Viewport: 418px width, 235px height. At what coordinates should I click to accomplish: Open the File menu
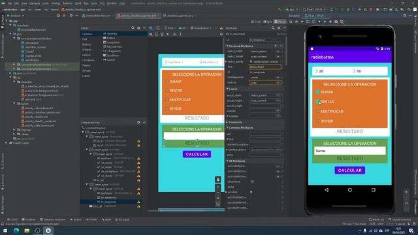click(10, 3)
